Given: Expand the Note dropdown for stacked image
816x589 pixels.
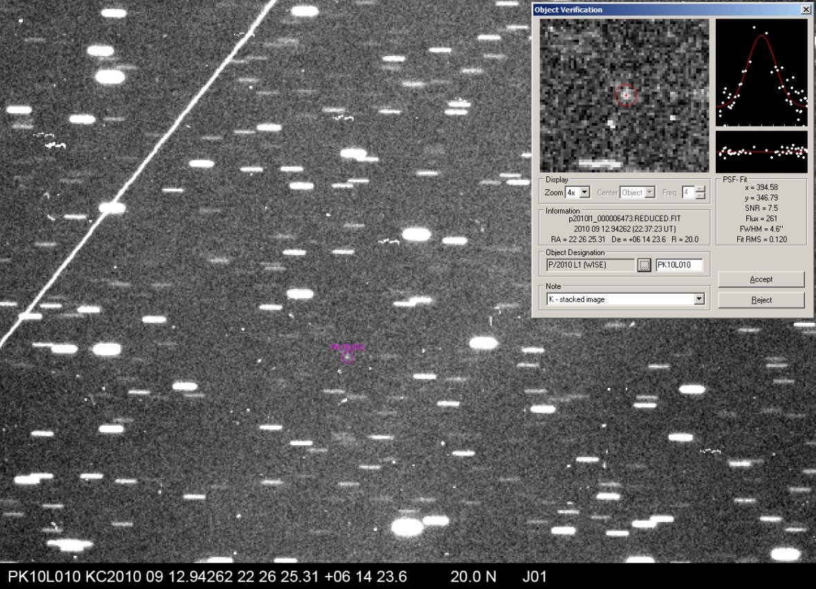Looking at the screenshot, I should pyautogui.click(x=698, y=299).
